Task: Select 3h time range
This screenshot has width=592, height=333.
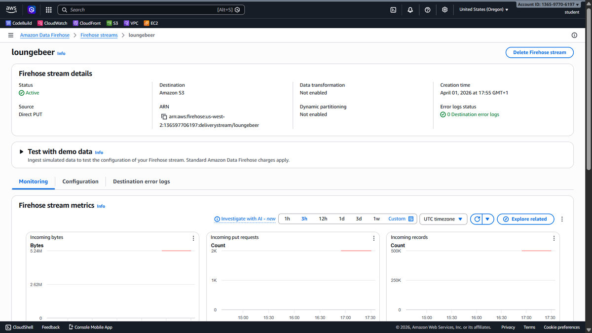Action: (304, 219)
